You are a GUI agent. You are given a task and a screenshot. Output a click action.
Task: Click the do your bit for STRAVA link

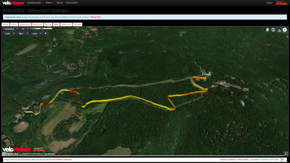click(x=56, y=160)
